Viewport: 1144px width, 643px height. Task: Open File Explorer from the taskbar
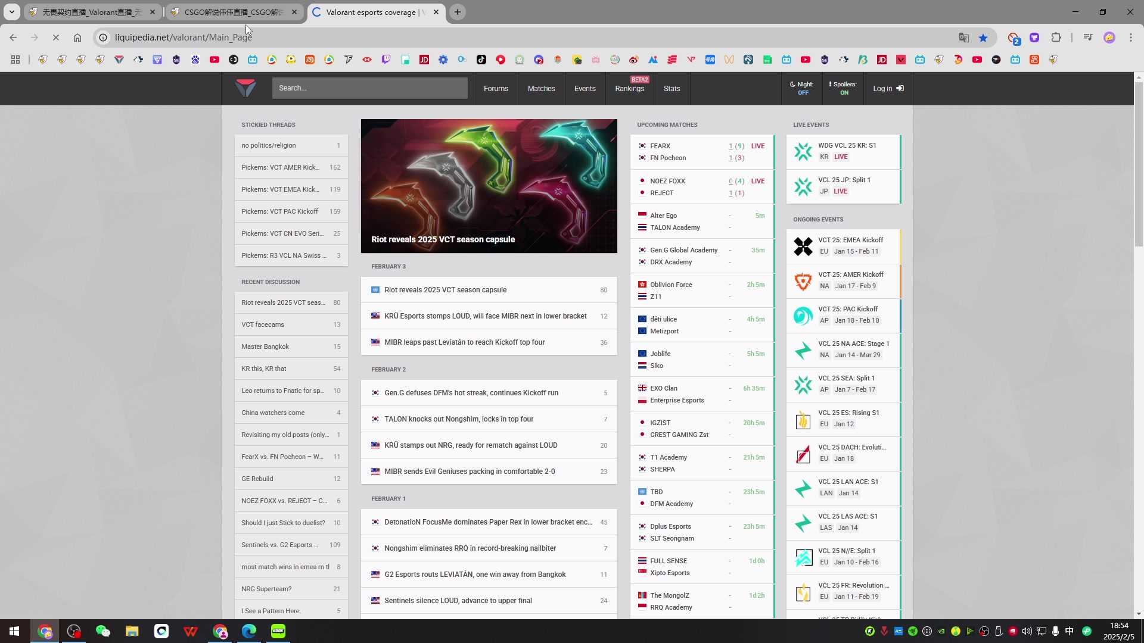(x=132, y=631)
